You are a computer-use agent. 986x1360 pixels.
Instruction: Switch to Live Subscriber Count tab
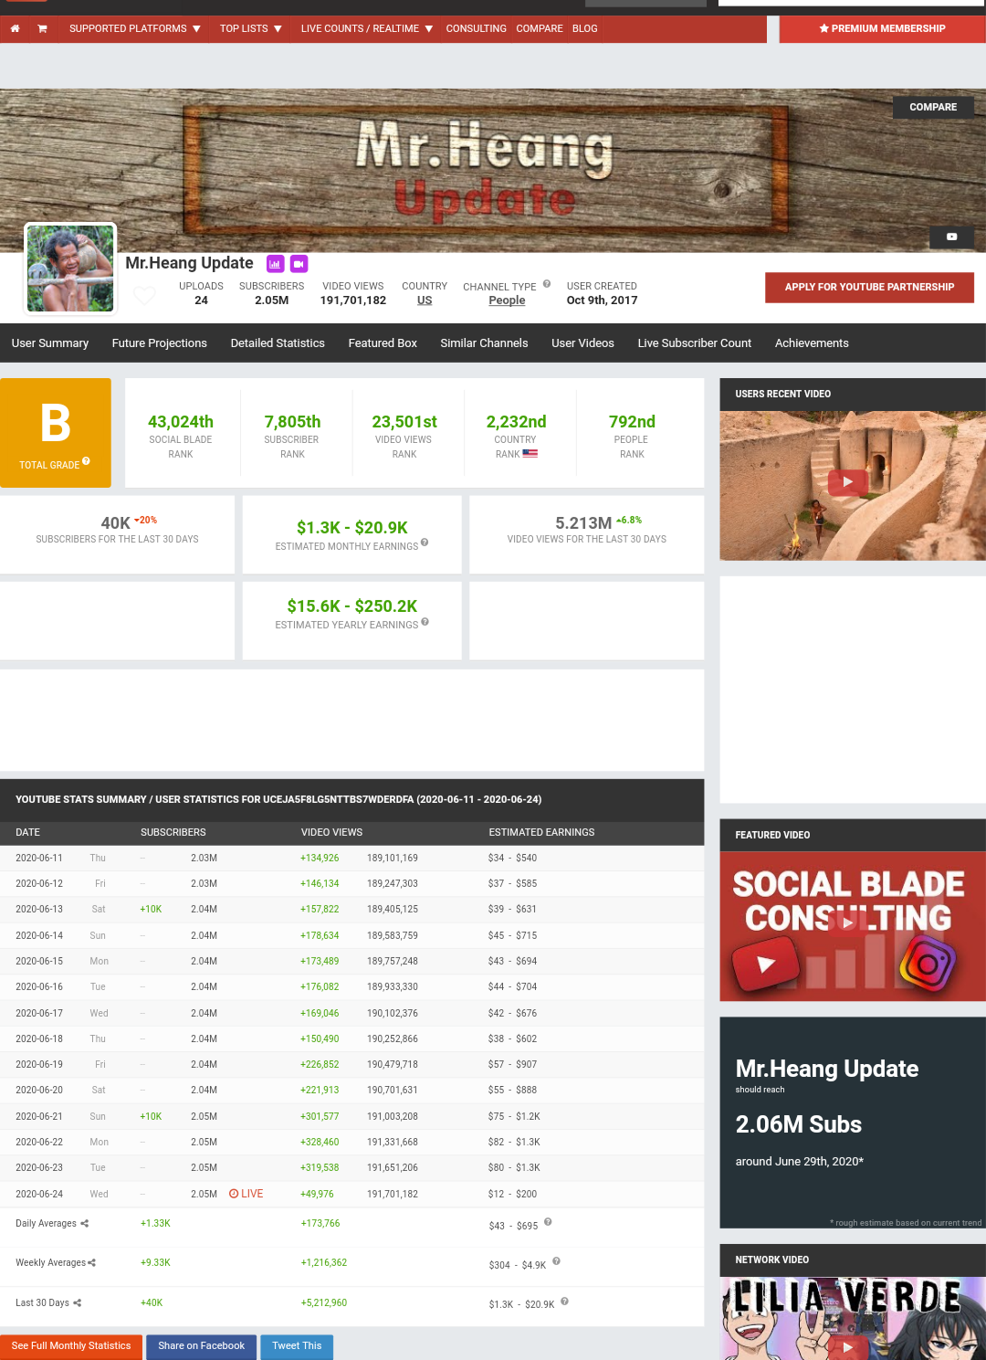(695, 343)
